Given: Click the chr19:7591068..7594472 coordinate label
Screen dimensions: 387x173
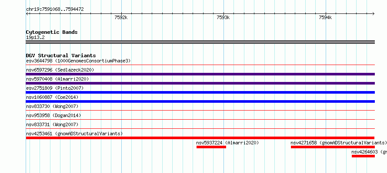Looking at the screenshot, I should [x=55, y=10].
